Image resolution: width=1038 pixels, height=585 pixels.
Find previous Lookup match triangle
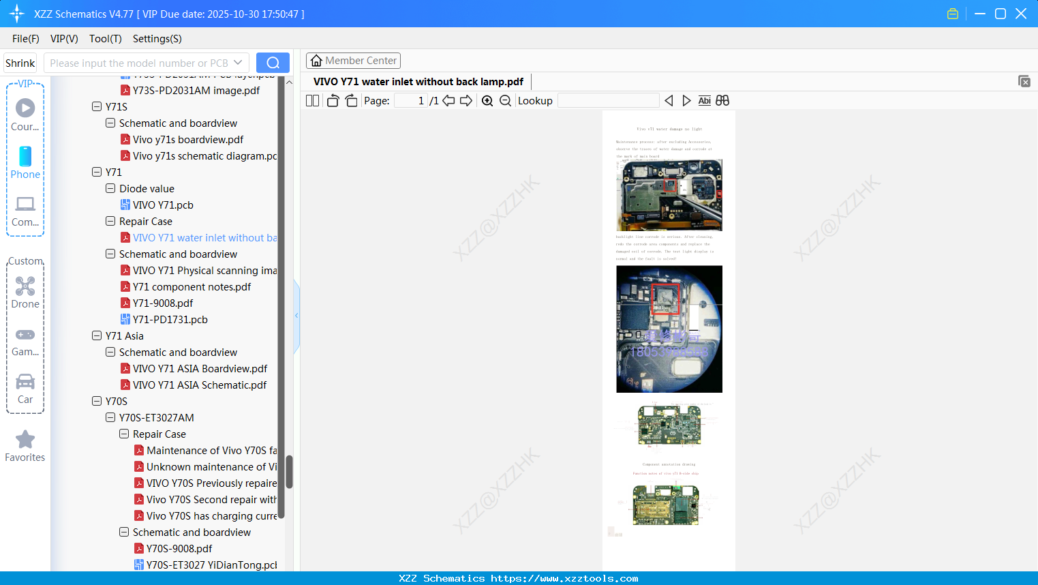[669, 101]
